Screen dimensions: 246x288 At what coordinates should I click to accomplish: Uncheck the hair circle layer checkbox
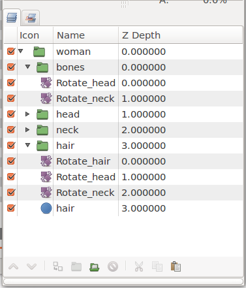click(x=11, y=208)
